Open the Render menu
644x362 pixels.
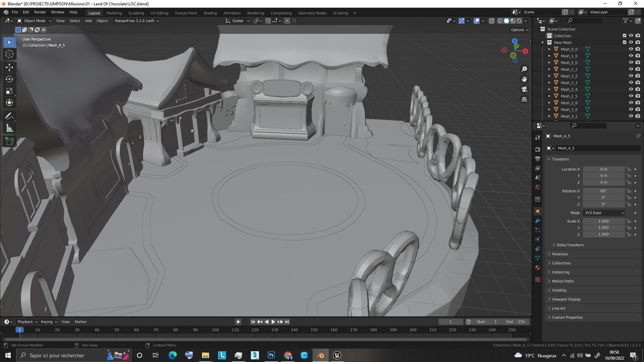[x=40, y=12]
